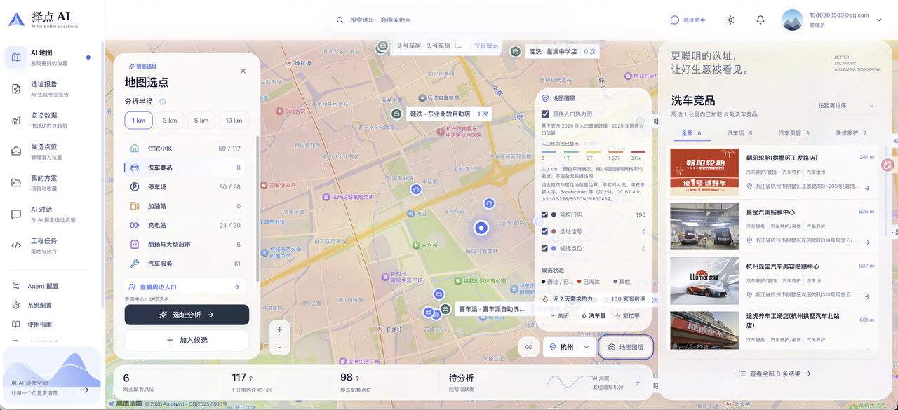Zoom out the map with minus button
898x410 pixels.
280,347
